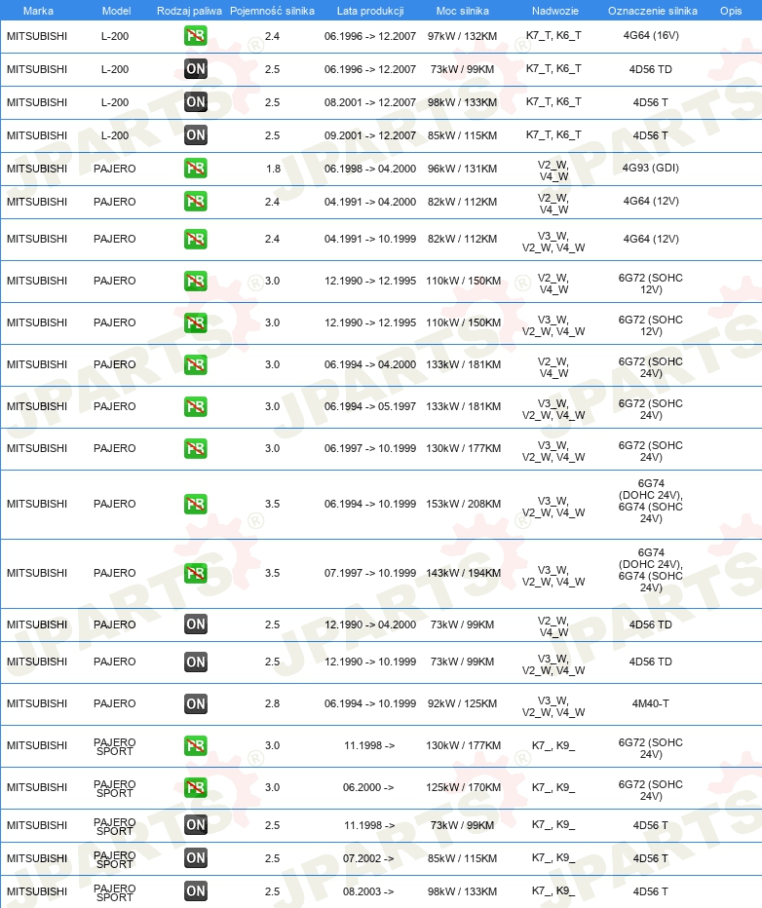Select the body code 'V2_W, V4_W' in the 1.8 row
Viewport: 762px width, 908px height.
553,170
